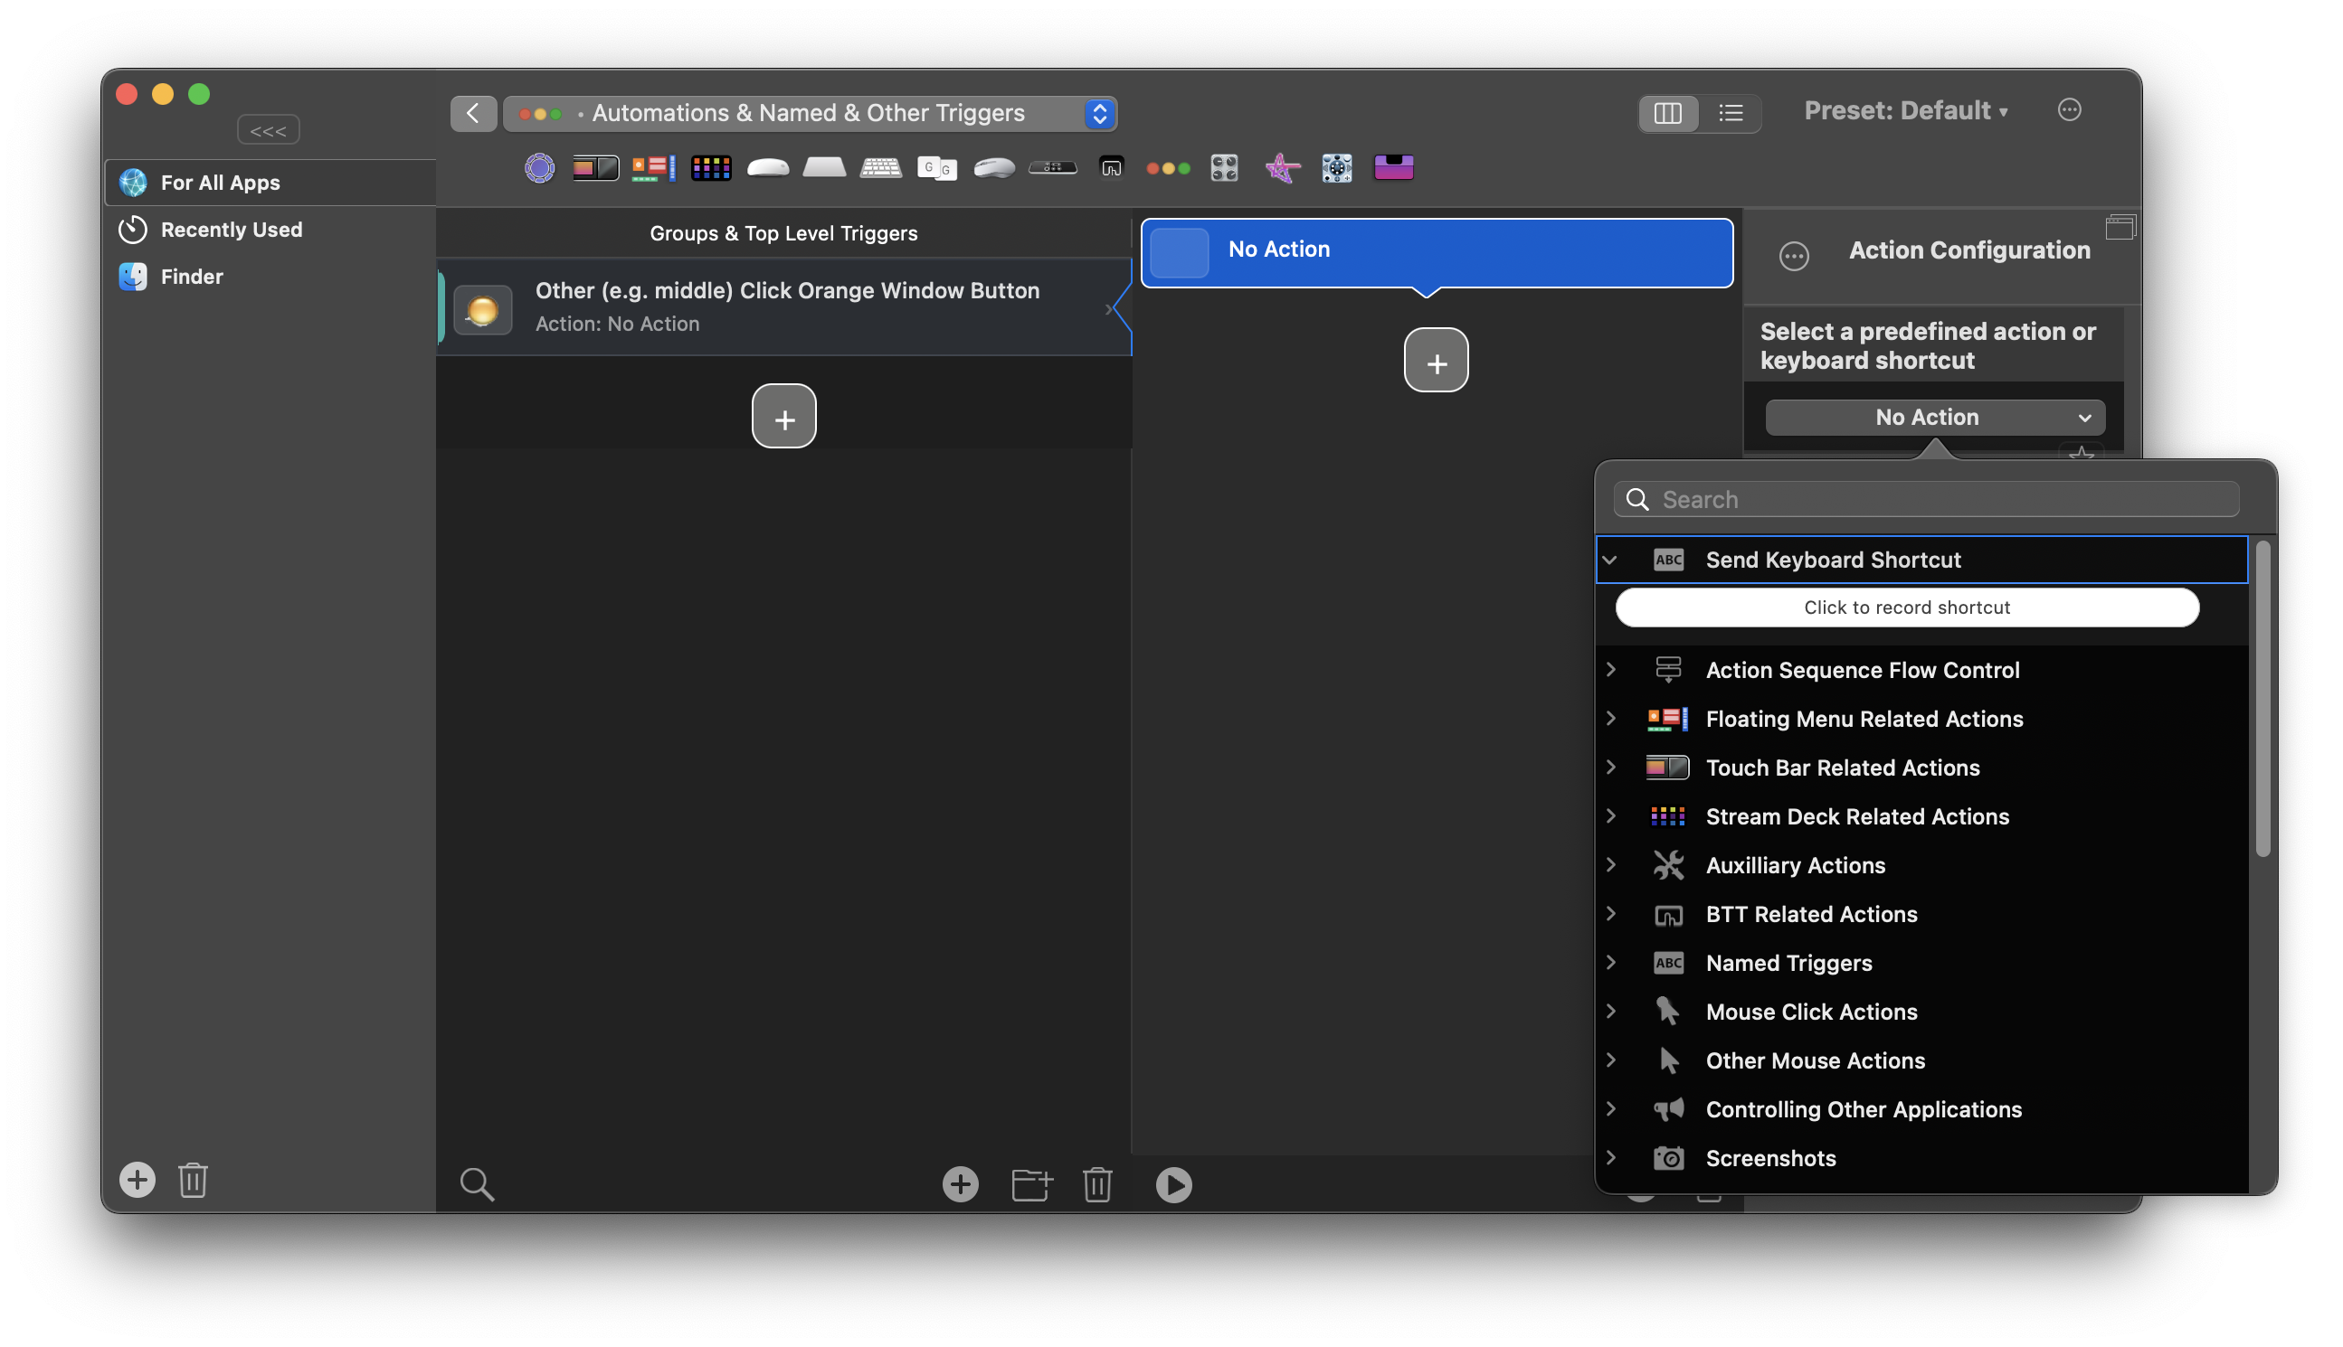Select the notch bar purple trigger icon

(x=1393, y=167)
